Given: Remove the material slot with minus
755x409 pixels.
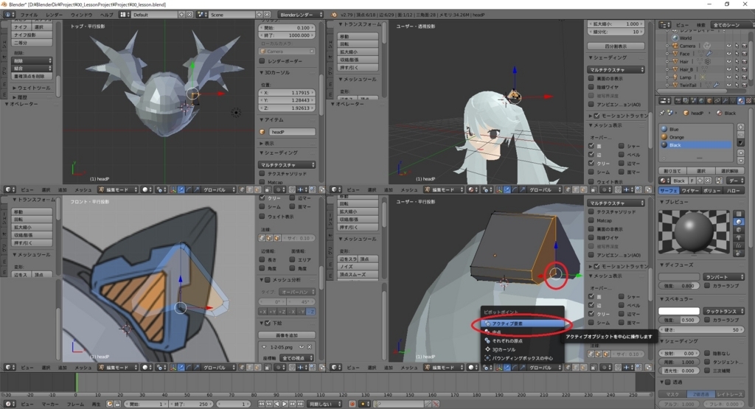Looking at the screenshot, I should (740, 135).
